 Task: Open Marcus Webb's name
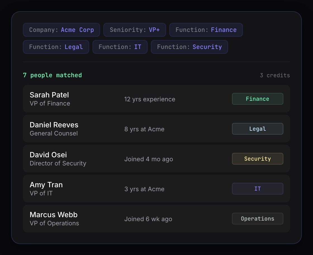53,215
